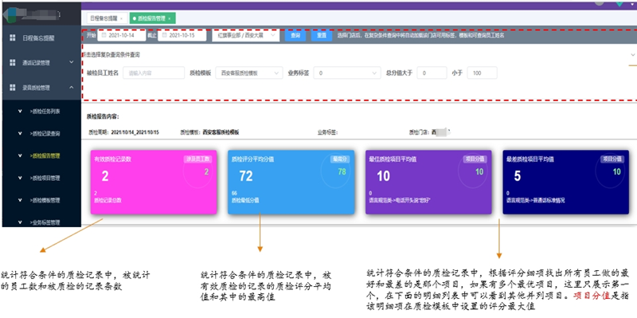The image size is (637, 318).
Task: Select the 质检报告管理 tab
Action: (x=153, y=18)
